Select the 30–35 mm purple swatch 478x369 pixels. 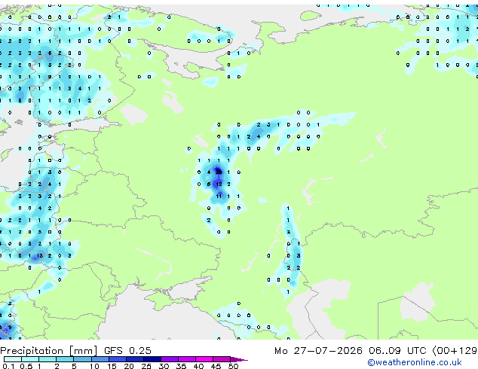coord(169,359)
